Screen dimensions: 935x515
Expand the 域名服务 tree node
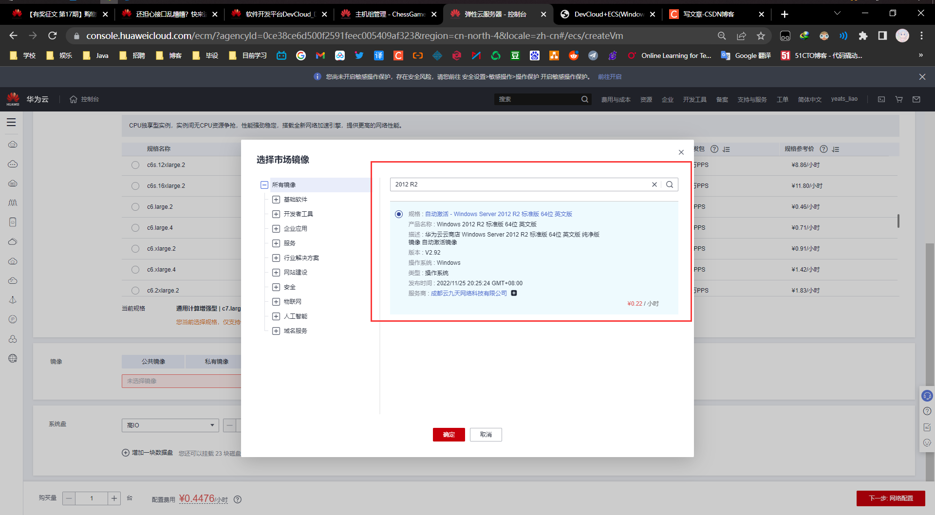[276, 331]
